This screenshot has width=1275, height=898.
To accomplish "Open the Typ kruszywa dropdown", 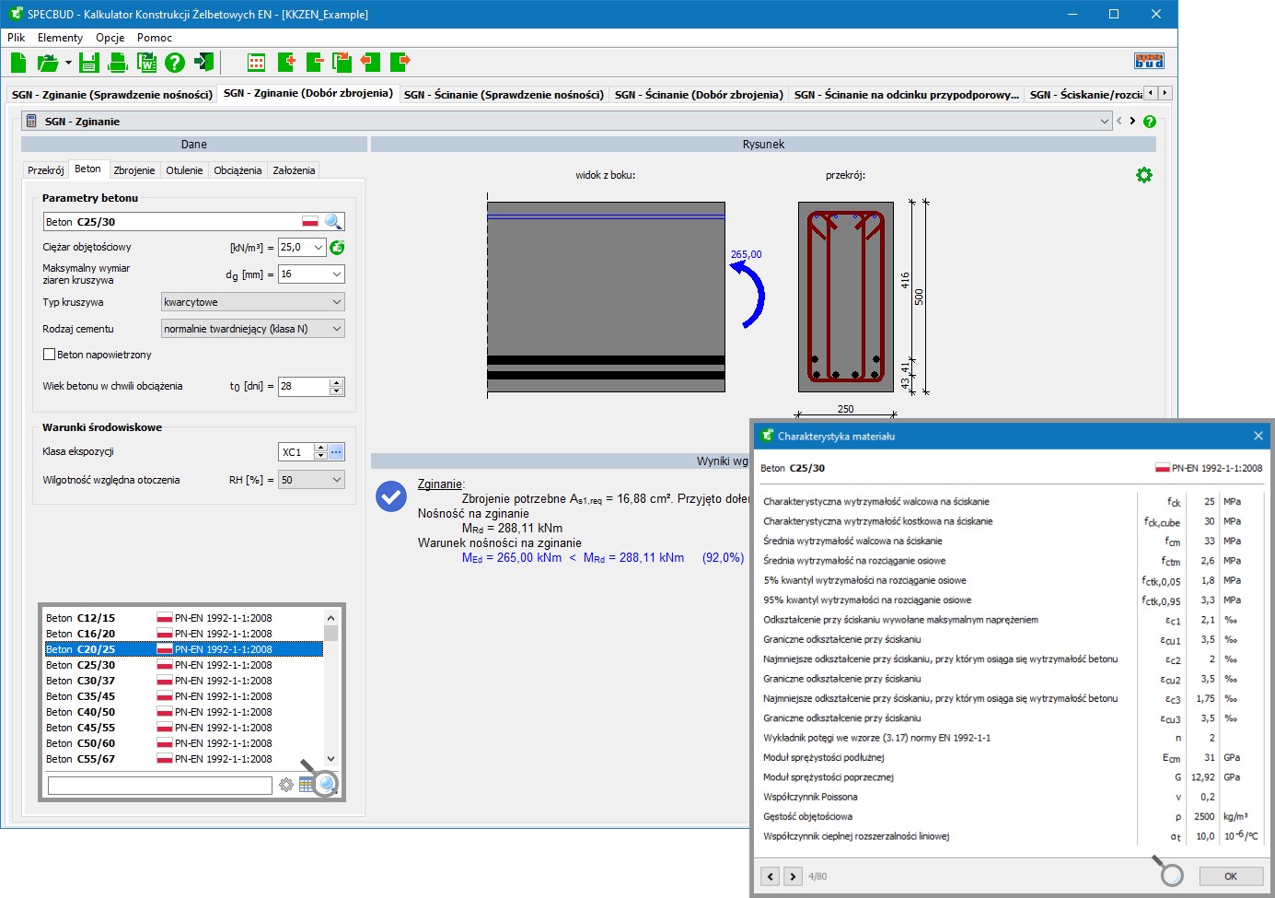I will click(252, 302).
